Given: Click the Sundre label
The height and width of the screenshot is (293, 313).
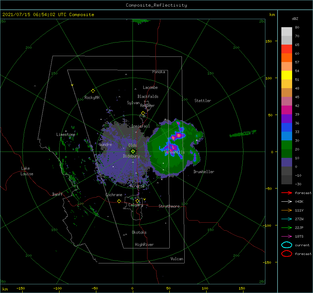Looking at the screenshot, I should 106,145.
